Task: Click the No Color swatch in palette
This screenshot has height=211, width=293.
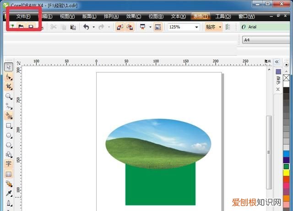Action: pos(286,78)
